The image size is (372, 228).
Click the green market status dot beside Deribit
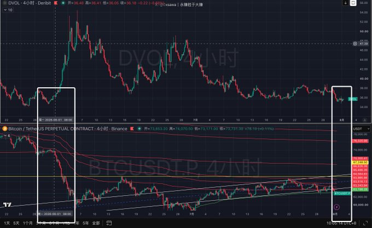tap(63, 3)
